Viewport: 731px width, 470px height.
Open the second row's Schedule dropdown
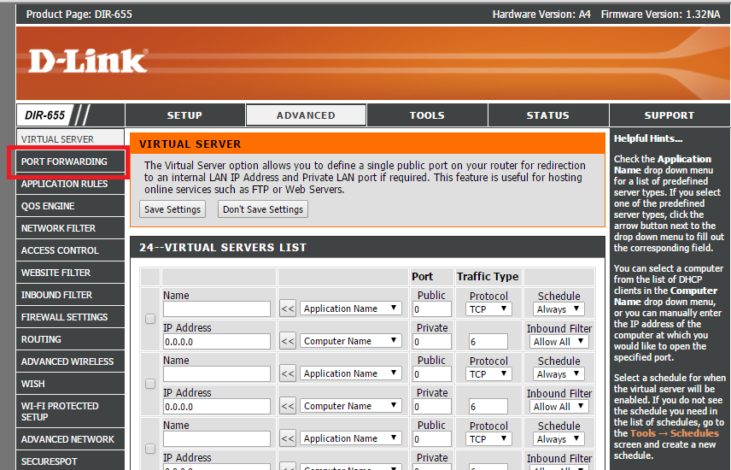(558, 373)
